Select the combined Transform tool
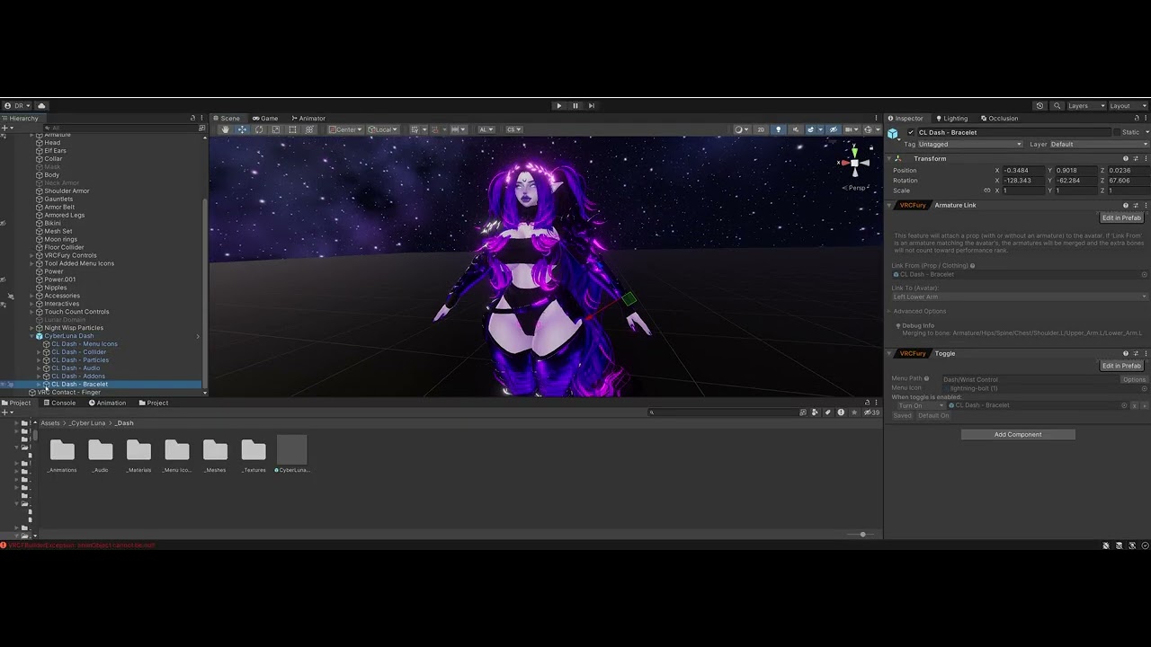The image size is (1151, 647). 310,129
